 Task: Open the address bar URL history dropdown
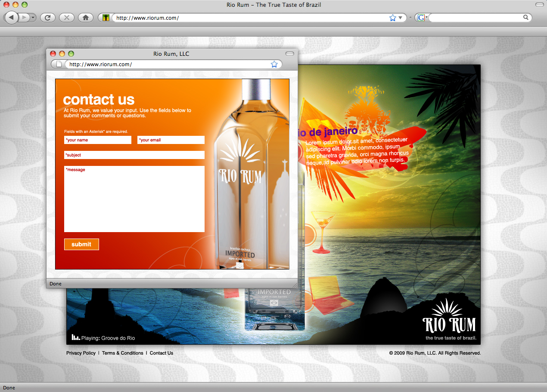(x=400, y=18)
